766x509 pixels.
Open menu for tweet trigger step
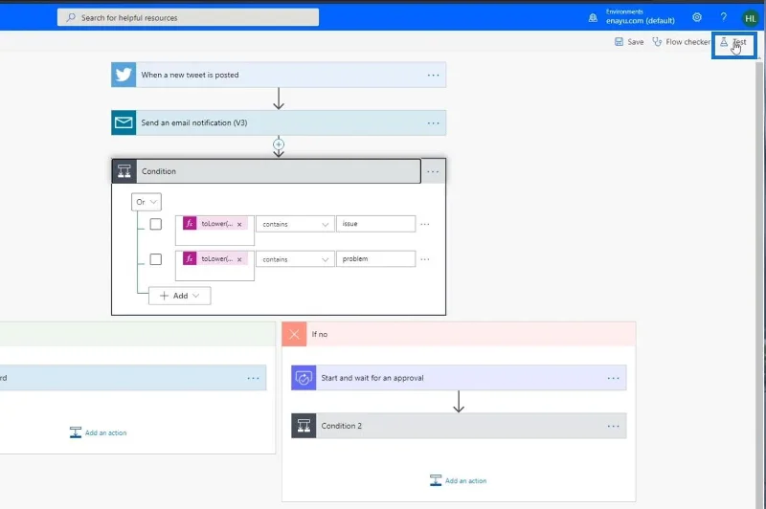[434, 76]
